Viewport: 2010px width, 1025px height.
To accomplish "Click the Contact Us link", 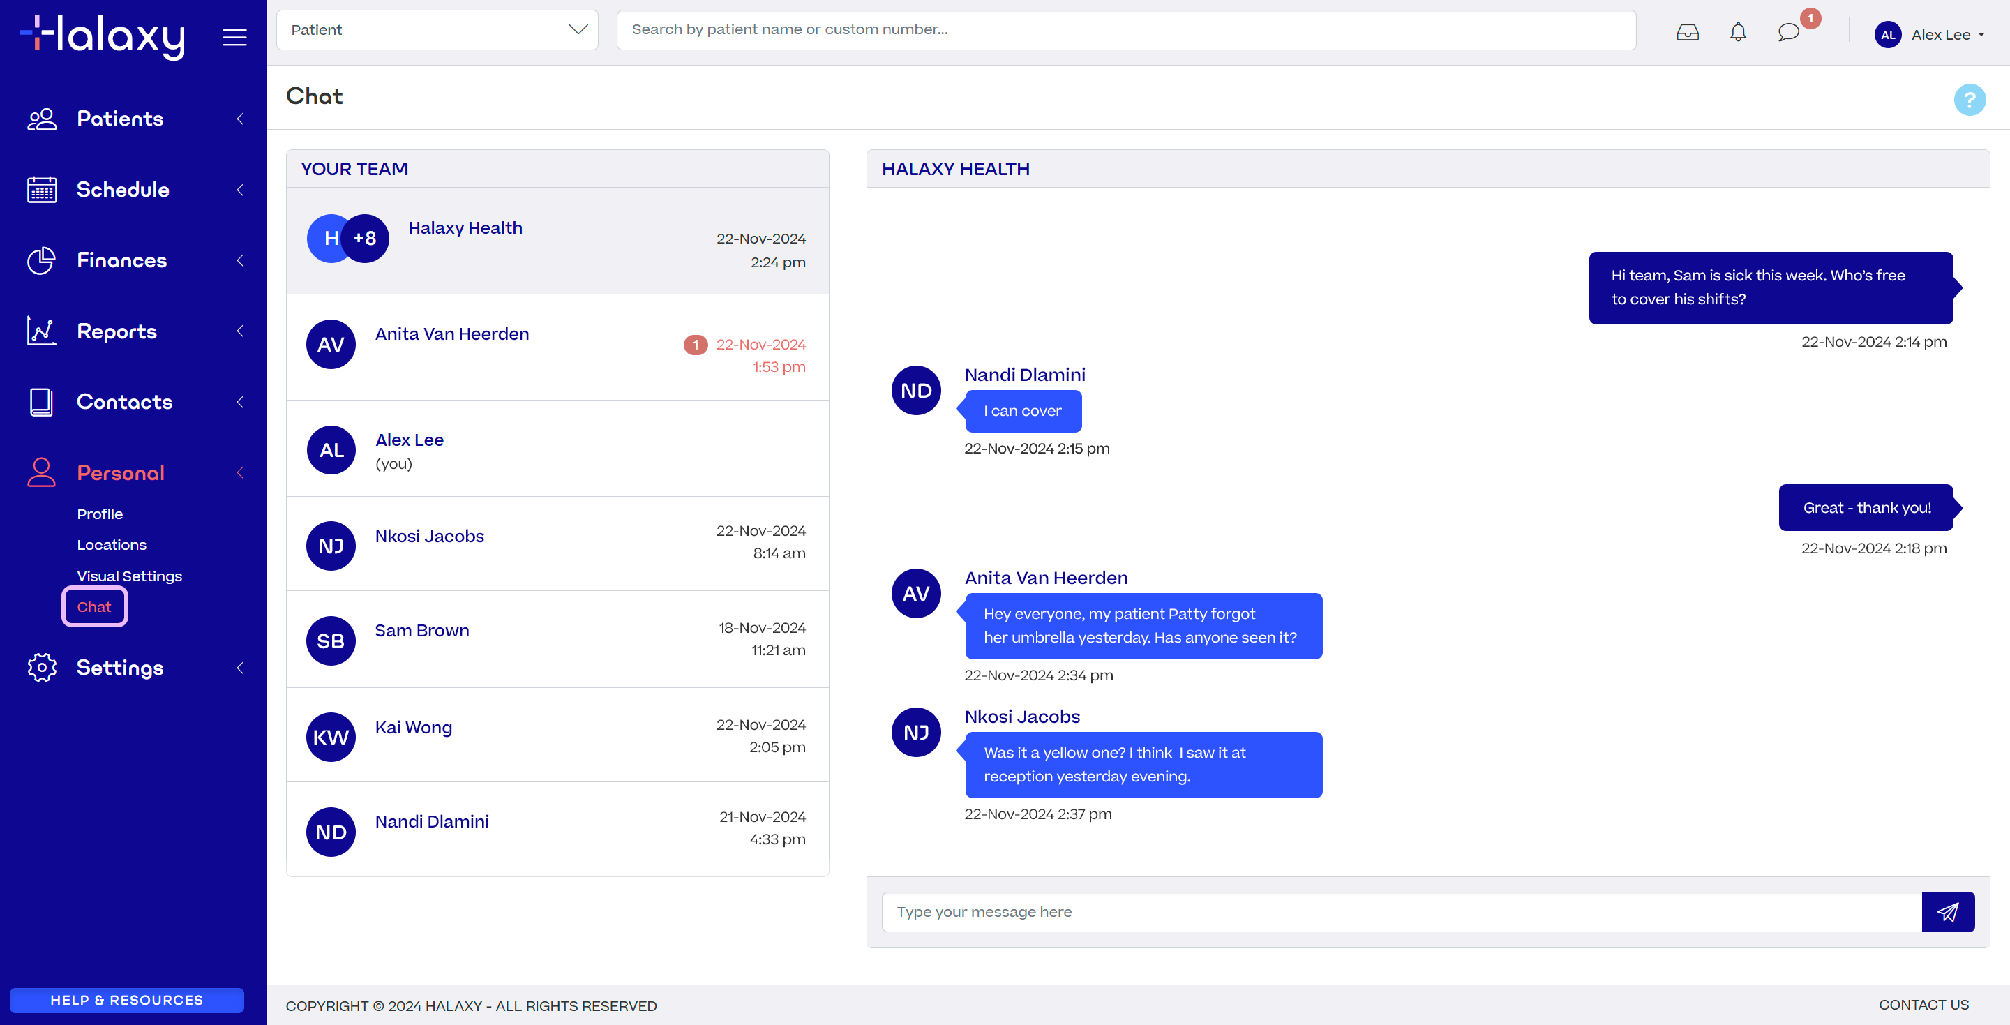I will point(1923,1005).
